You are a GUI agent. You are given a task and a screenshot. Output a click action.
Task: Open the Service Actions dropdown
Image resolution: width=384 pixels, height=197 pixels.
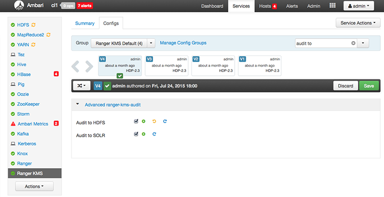pos(358,23)
